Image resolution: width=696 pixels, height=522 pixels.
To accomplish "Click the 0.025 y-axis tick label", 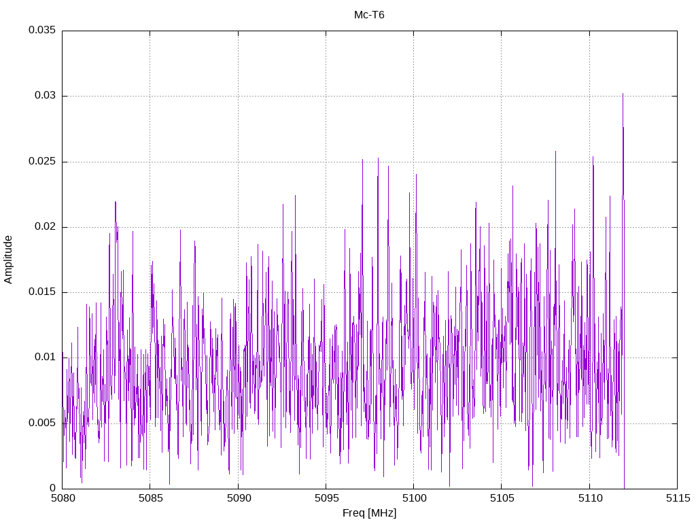I will [x=41, y=162].
